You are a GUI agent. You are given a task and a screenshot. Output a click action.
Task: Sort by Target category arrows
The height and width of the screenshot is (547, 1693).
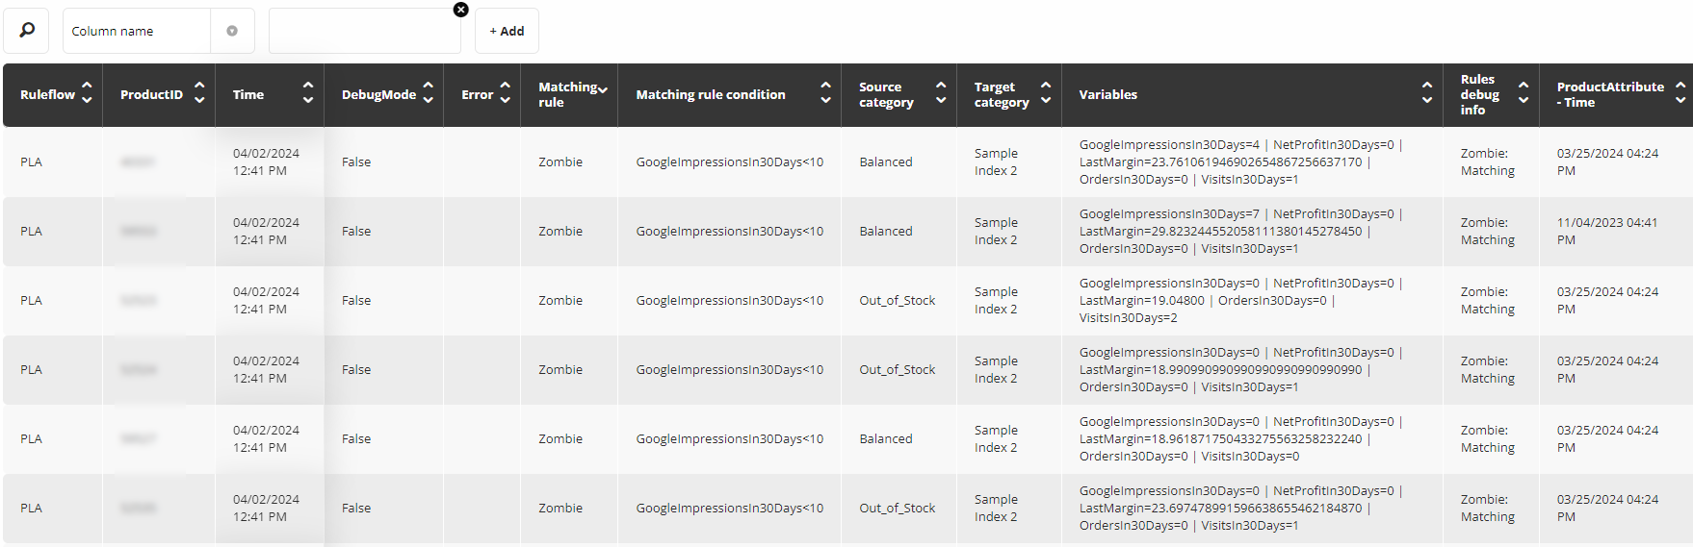[1046, 93]
